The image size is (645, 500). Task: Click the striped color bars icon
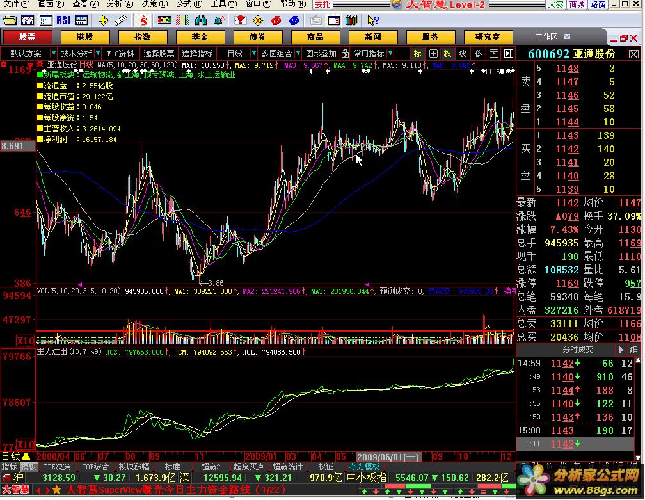pyautogui.click(x=182, y=20)
